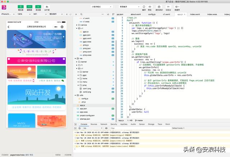Switch to the Sources devtools tab
This screenshot has width=230, height=157.
[94, 124]
